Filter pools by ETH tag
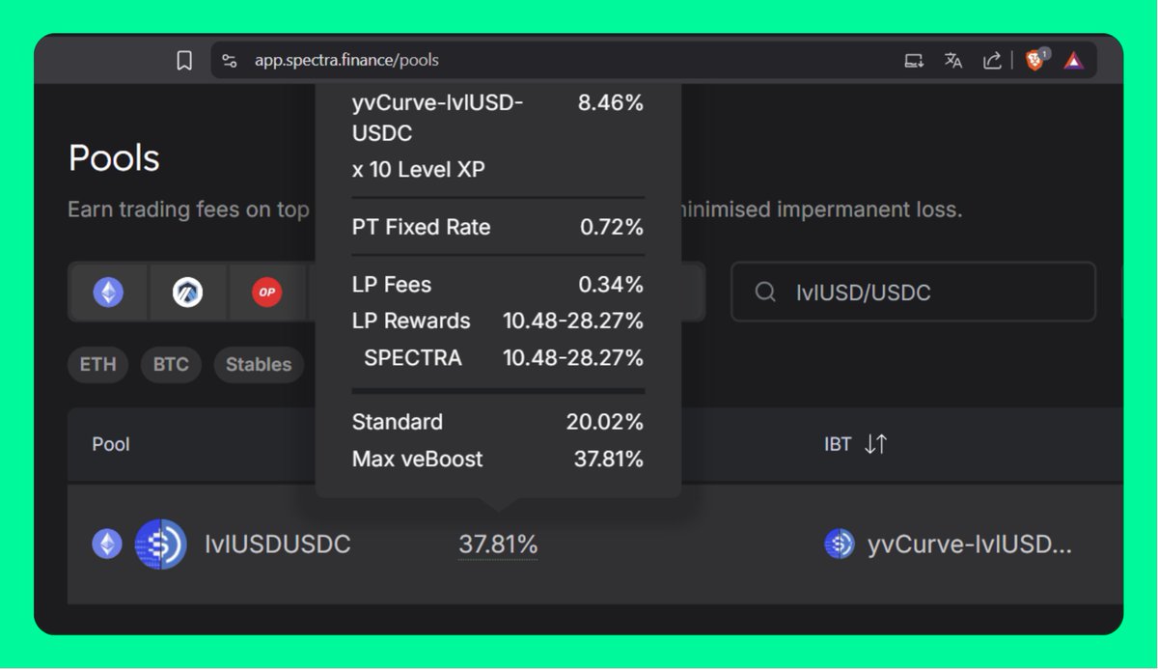This screenshot has width=1158, height=670. point(97,364)
